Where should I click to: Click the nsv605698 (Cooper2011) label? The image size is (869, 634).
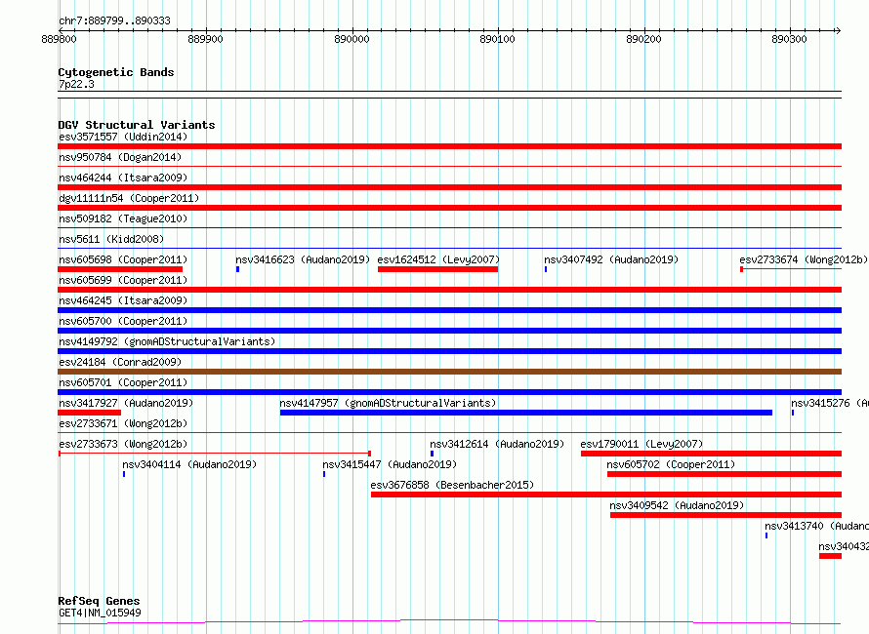(123, 259)
